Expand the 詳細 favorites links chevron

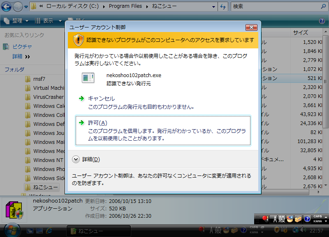(x=28, y=56)
